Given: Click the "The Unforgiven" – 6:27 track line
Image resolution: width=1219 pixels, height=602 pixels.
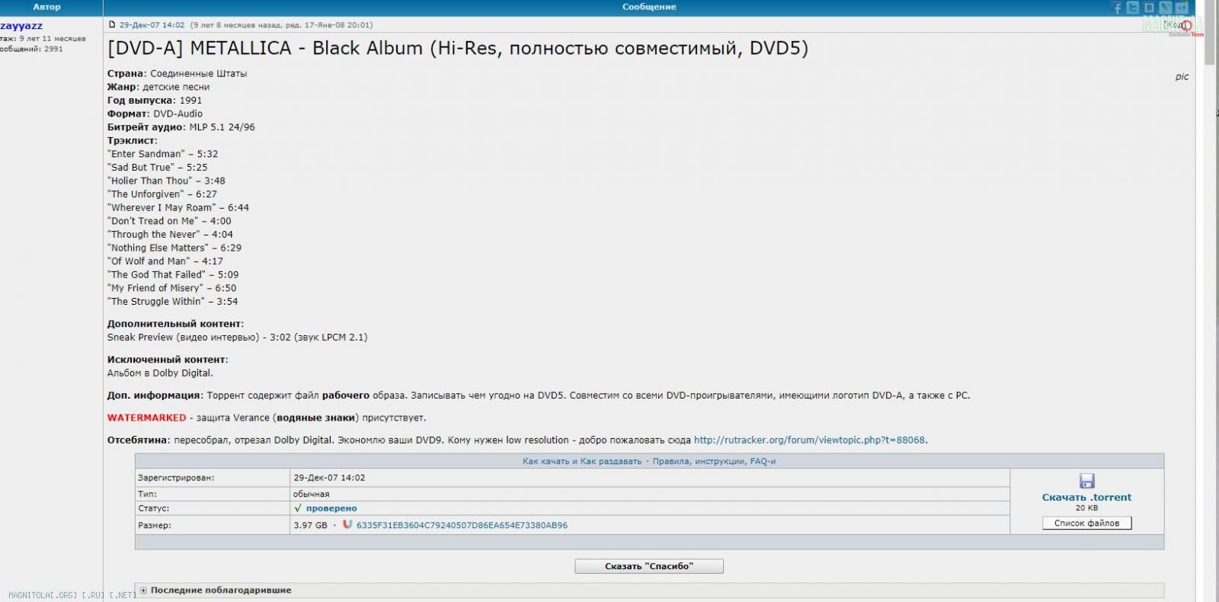Looking at the screenshot, I should pyautogui.click(x=162, y=194).
